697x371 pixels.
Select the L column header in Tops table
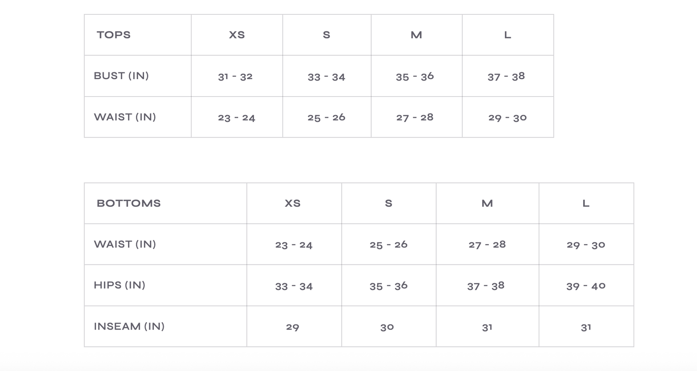tap(507, 35)
